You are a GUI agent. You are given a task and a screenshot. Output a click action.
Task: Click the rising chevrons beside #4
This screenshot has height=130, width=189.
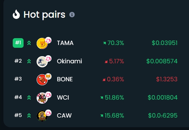(x=29, y=97)
